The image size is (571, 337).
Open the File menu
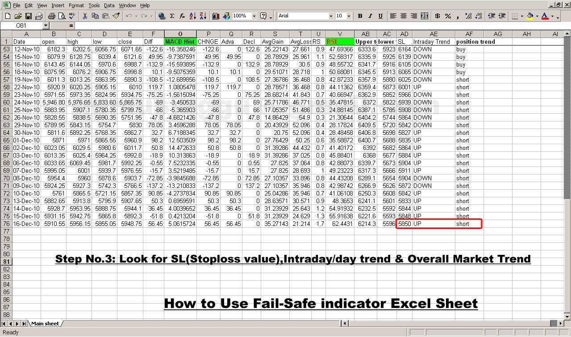click(17, 5)
